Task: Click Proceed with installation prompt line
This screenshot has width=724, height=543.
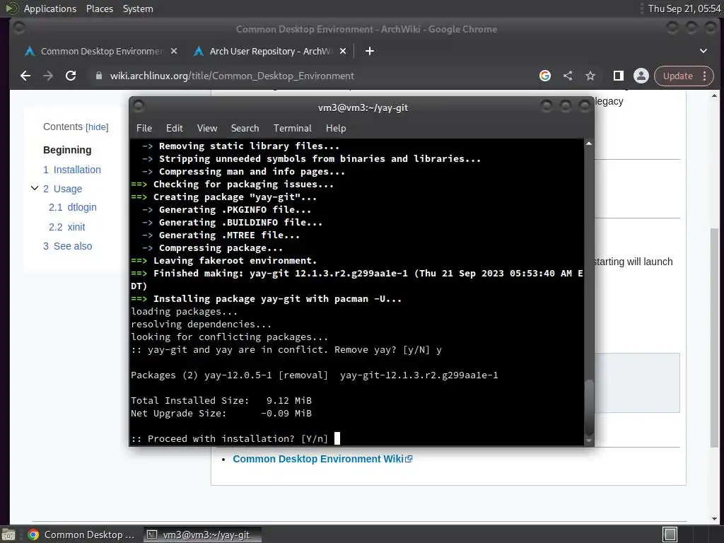Action: [x=230, y=438]
